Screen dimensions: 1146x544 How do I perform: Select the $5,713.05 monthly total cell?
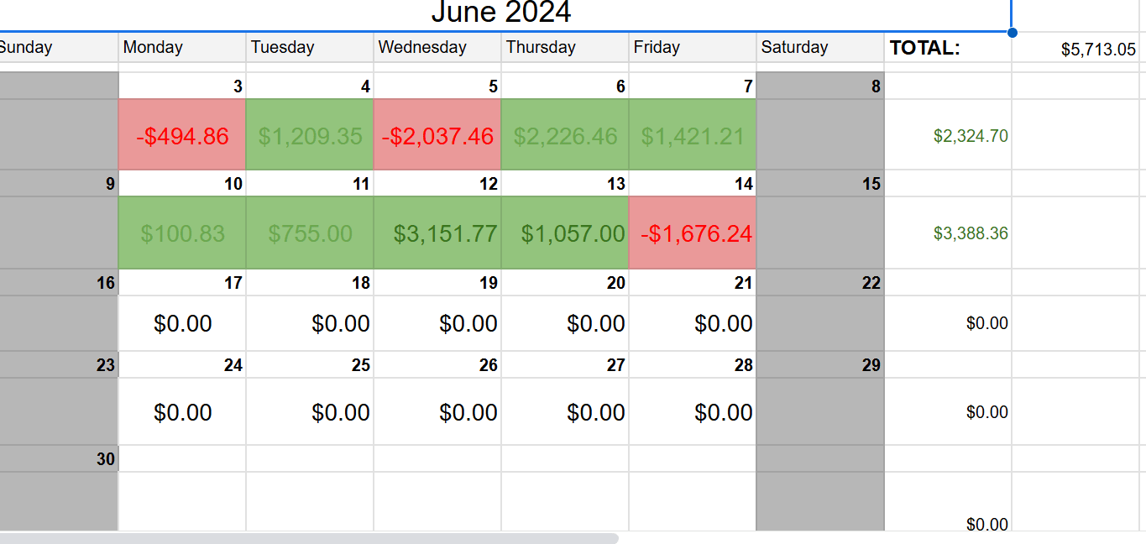click(1078, 49)
